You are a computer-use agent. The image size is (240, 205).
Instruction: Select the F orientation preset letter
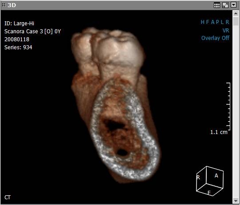click(208, 22)
